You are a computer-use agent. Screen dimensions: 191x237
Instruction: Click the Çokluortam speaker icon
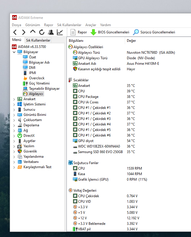tap(20, 120)
